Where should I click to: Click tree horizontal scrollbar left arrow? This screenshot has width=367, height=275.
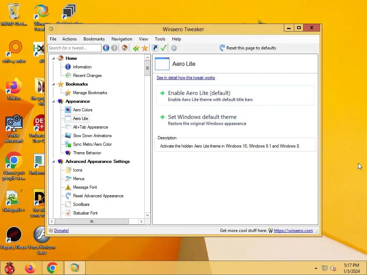(x=52, y=221)
